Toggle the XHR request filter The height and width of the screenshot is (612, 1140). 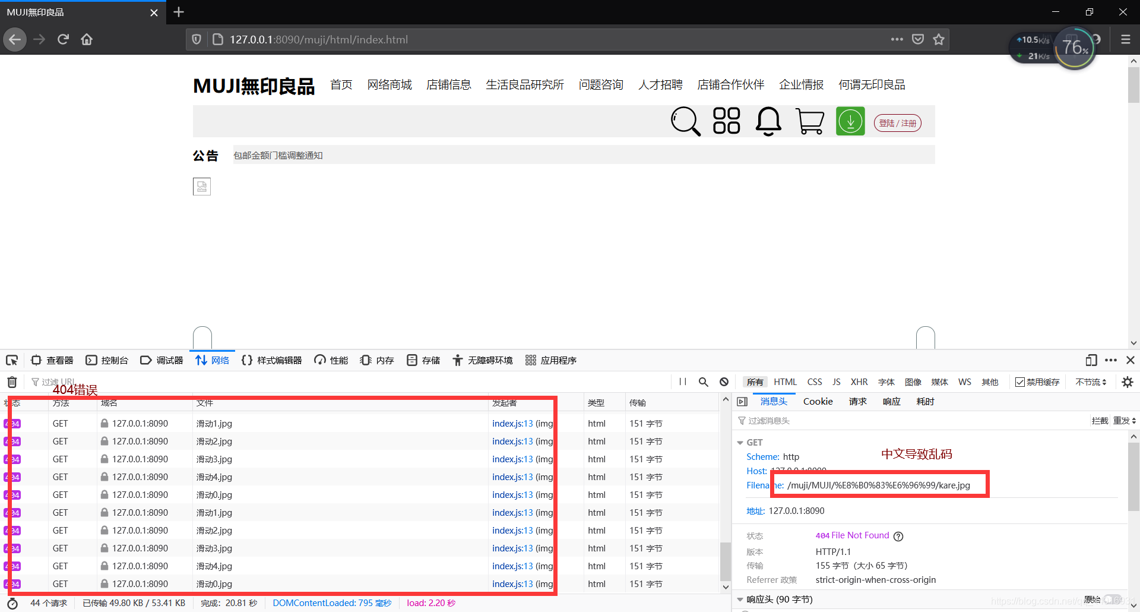coord(859,382)
